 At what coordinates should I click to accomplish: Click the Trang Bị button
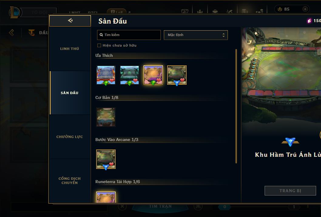(x=290, y=191)
